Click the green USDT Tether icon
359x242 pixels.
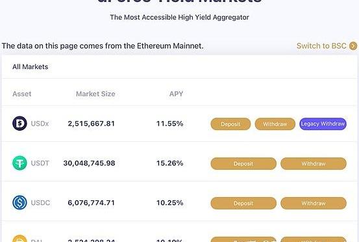[19, 163]
